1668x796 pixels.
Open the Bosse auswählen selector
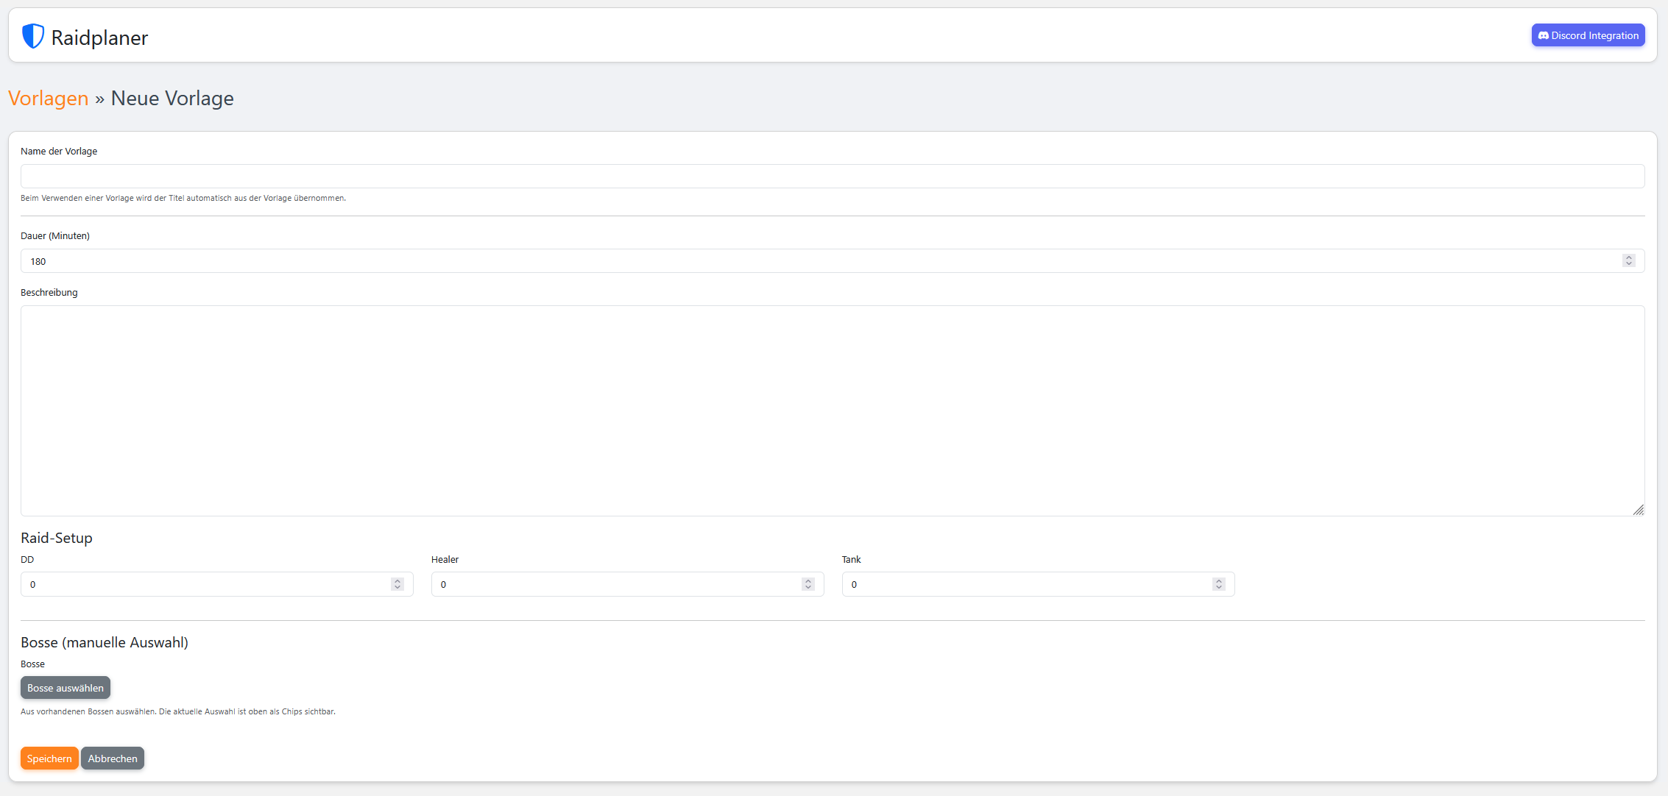click(x=65, y=687)
